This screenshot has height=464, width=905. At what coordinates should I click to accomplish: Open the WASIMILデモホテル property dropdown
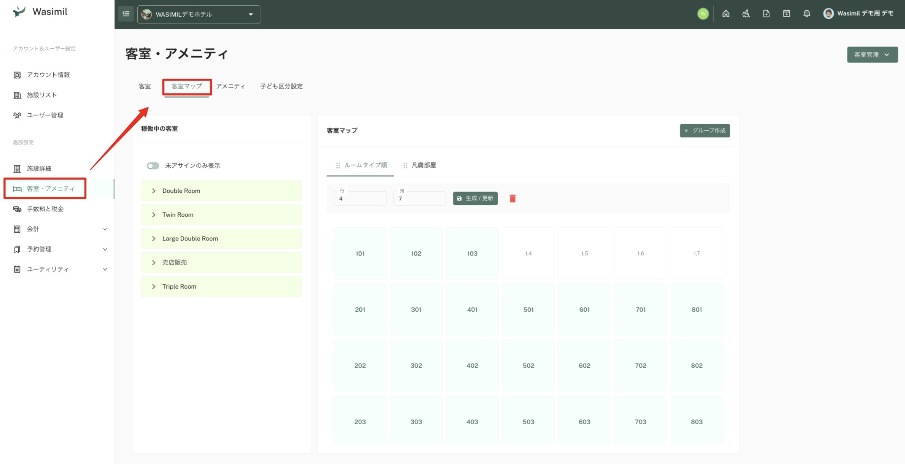coord(198,14)
